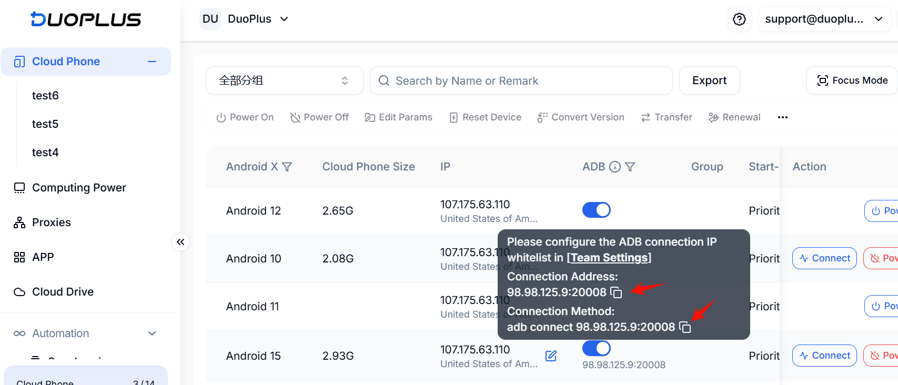Click Power On in toolbar
Screen dimensions: 898x385
[x=245, y=117]
